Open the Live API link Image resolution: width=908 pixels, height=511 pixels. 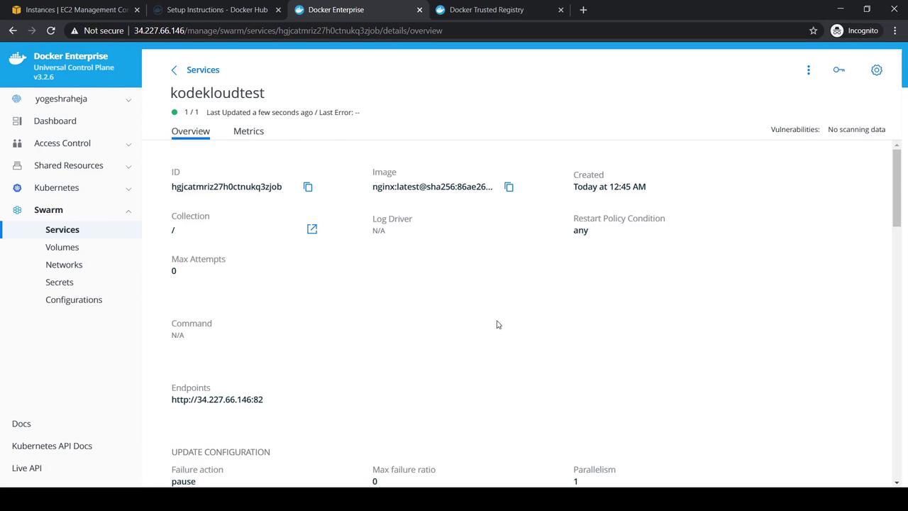pos(27,468)
